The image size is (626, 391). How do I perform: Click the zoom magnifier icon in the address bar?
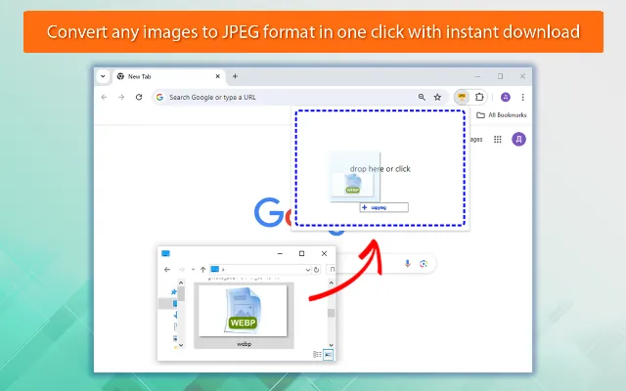422,97
